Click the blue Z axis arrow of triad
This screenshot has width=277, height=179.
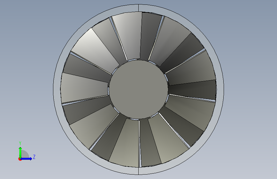click(x=26, y=159)
